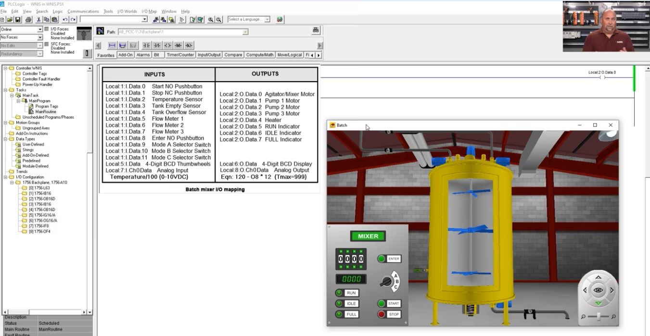Image resolution: width=650 pixels, height=336 pixels.
Task: Click the Print icon in the toolbar
Action: pos(28,20)
